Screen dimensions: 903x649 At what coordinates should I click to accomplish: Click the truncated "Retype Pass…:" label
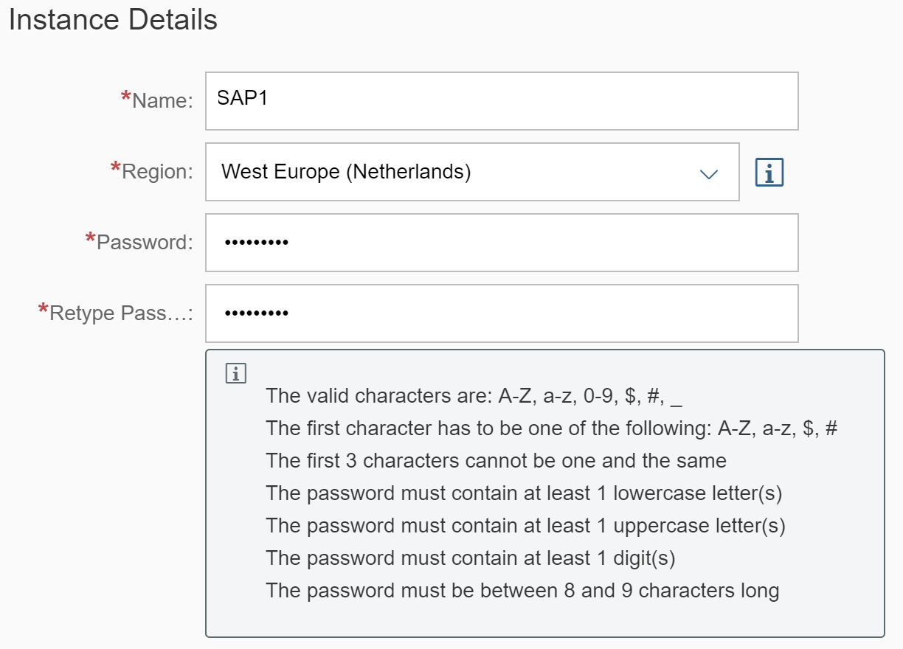click(x=121, y=313)
